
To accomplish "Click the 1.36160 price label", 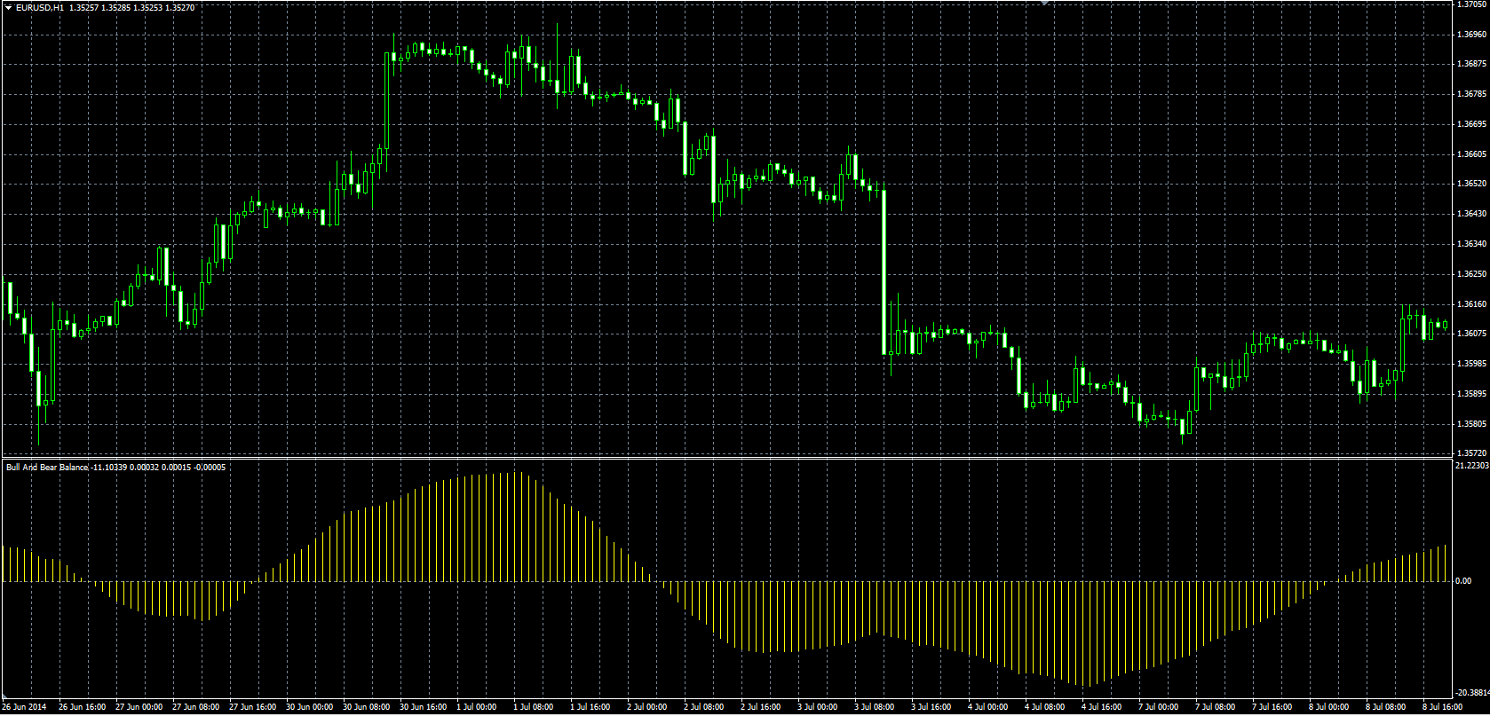I will tap(1472, 304).
